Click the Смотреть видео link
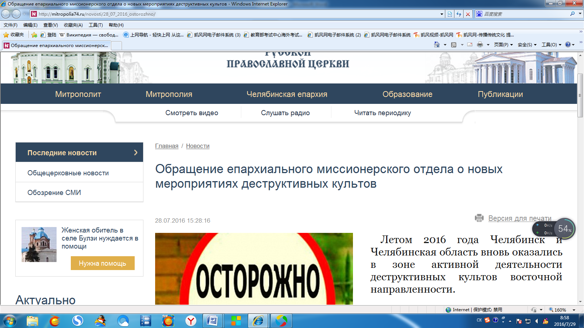 (192, 113)
